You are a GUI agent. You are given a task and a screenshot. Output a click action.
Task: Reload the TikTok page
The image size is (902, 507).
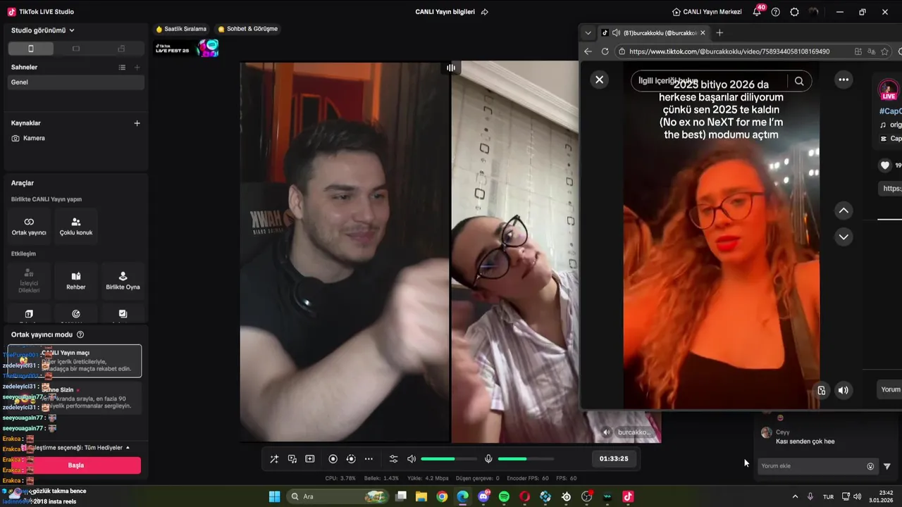(x=605, y=51)
